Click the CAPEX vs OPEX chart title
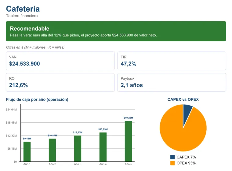The image size is (232, 171). click(183, 99)
